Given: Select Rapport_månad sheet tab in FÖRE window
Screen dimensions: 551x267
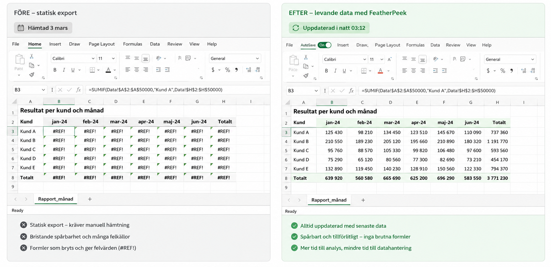Looking at the screenshot, I should [x=56, y=199].
